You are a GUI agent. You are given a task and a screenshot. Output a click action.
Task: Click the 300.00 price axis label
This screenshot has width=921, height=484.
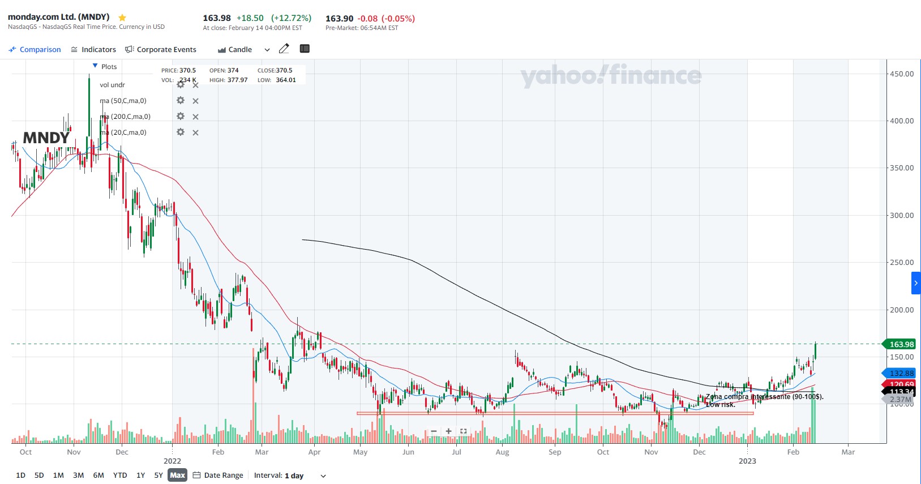(x=902, y=215)
